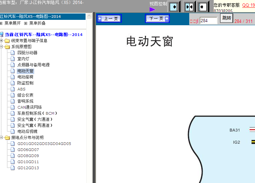Screen dimensions: 255x183
Task: Click the icon beside 菜单折叠
Action: (25, 23)
